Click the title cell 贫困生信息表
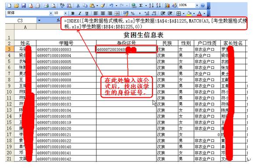Screen dimensions: 255x168 click(x=143, y=35)
